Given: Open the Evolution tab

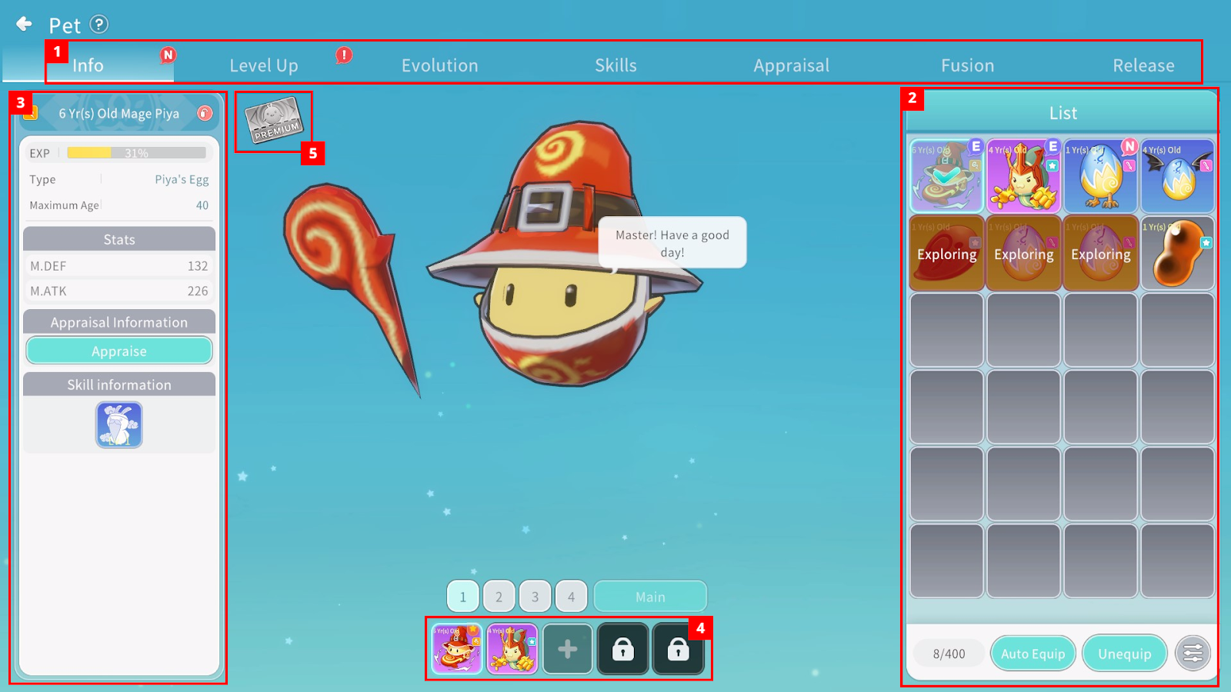Looking at the screenshot, I should [x=440, y=66].
